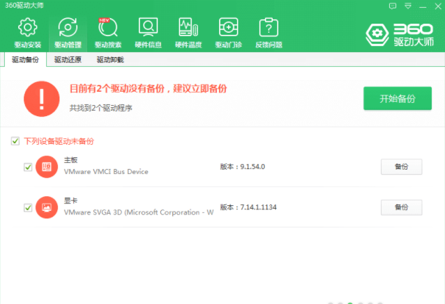The image size is (445, 304).
Task: Click the green 开始备份 button
Action: [397, 99]
